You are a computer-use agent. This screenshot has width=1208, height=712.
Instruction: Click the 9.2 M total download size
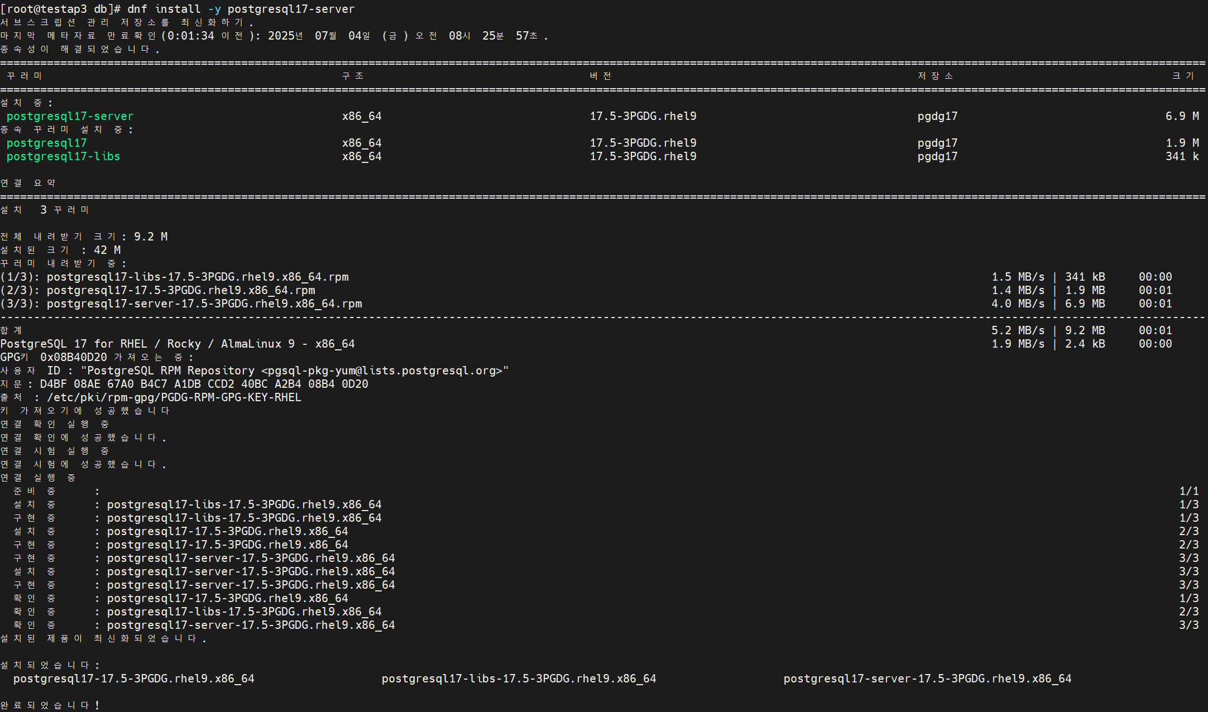tap(150, 237)
